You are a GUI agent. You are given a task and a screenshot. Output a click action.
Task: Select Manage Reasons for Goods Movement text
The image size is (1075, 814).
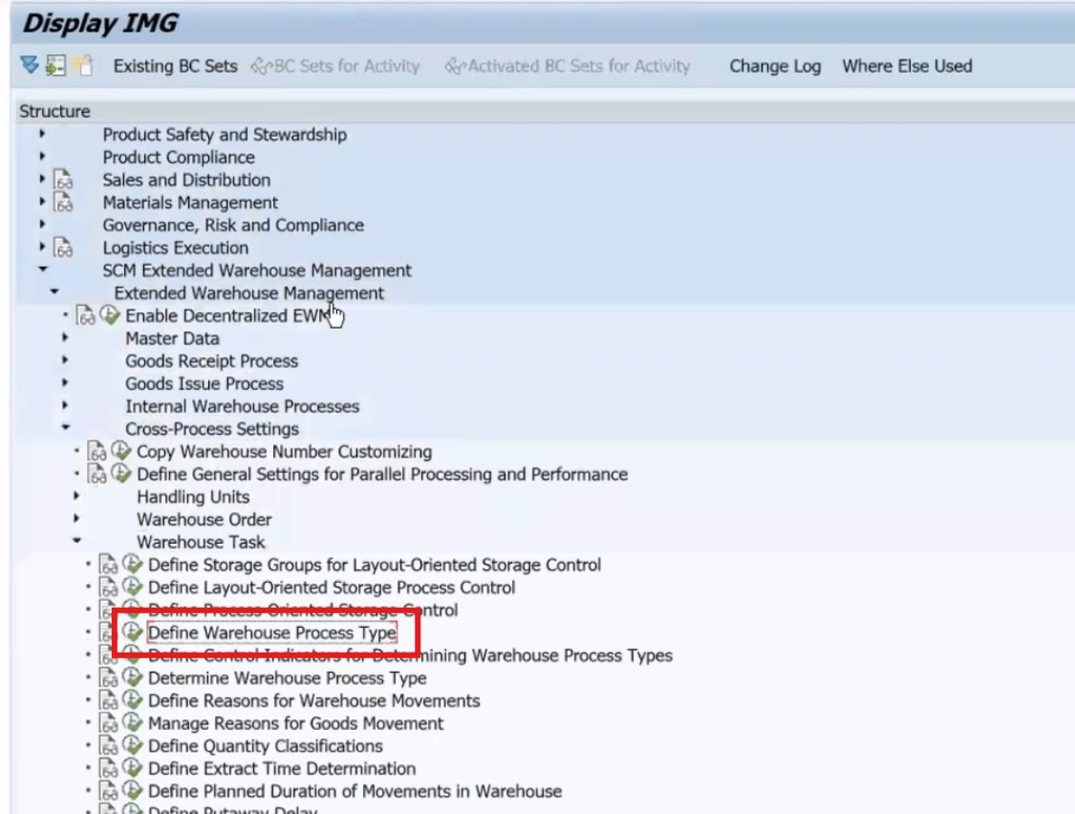(x=295, y=723)
